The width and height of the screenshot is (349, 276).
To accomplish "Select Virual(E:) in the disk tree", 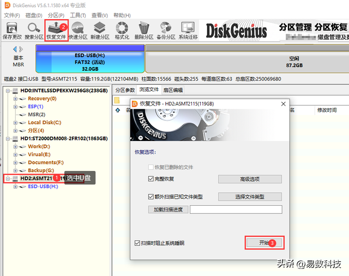I will click(x=39, y=155).
